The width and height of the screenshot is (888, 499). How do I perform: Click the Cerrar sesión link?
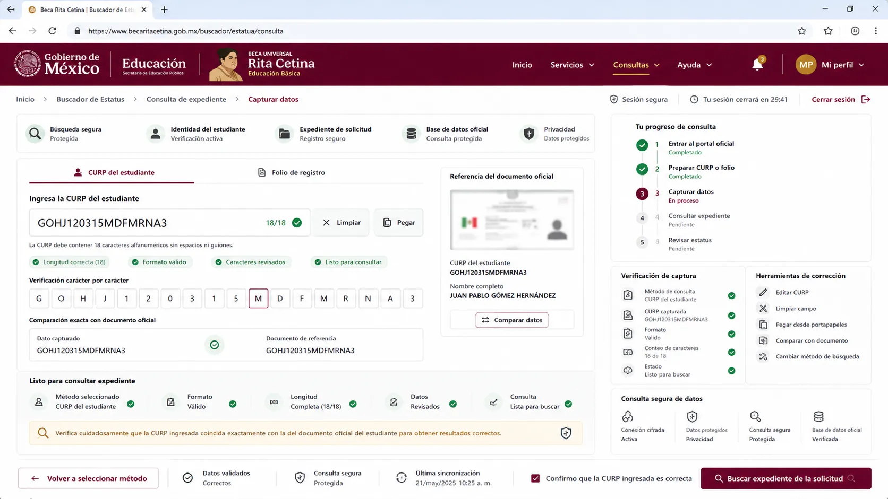click(841, 99)
